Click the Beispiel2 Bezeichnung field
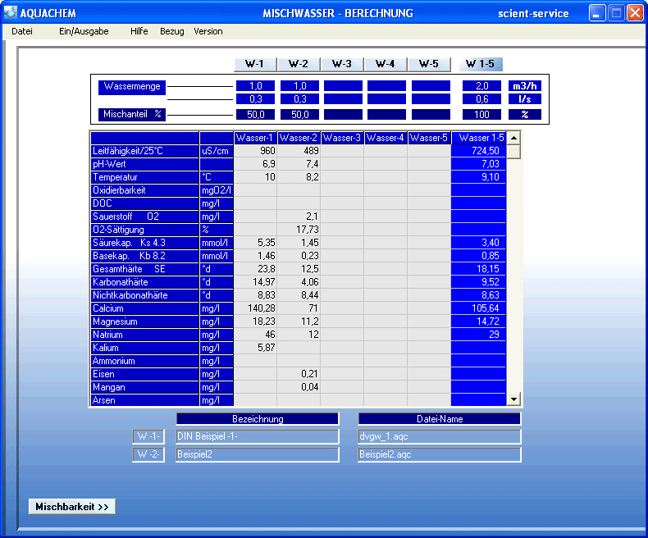 point(258,454)
